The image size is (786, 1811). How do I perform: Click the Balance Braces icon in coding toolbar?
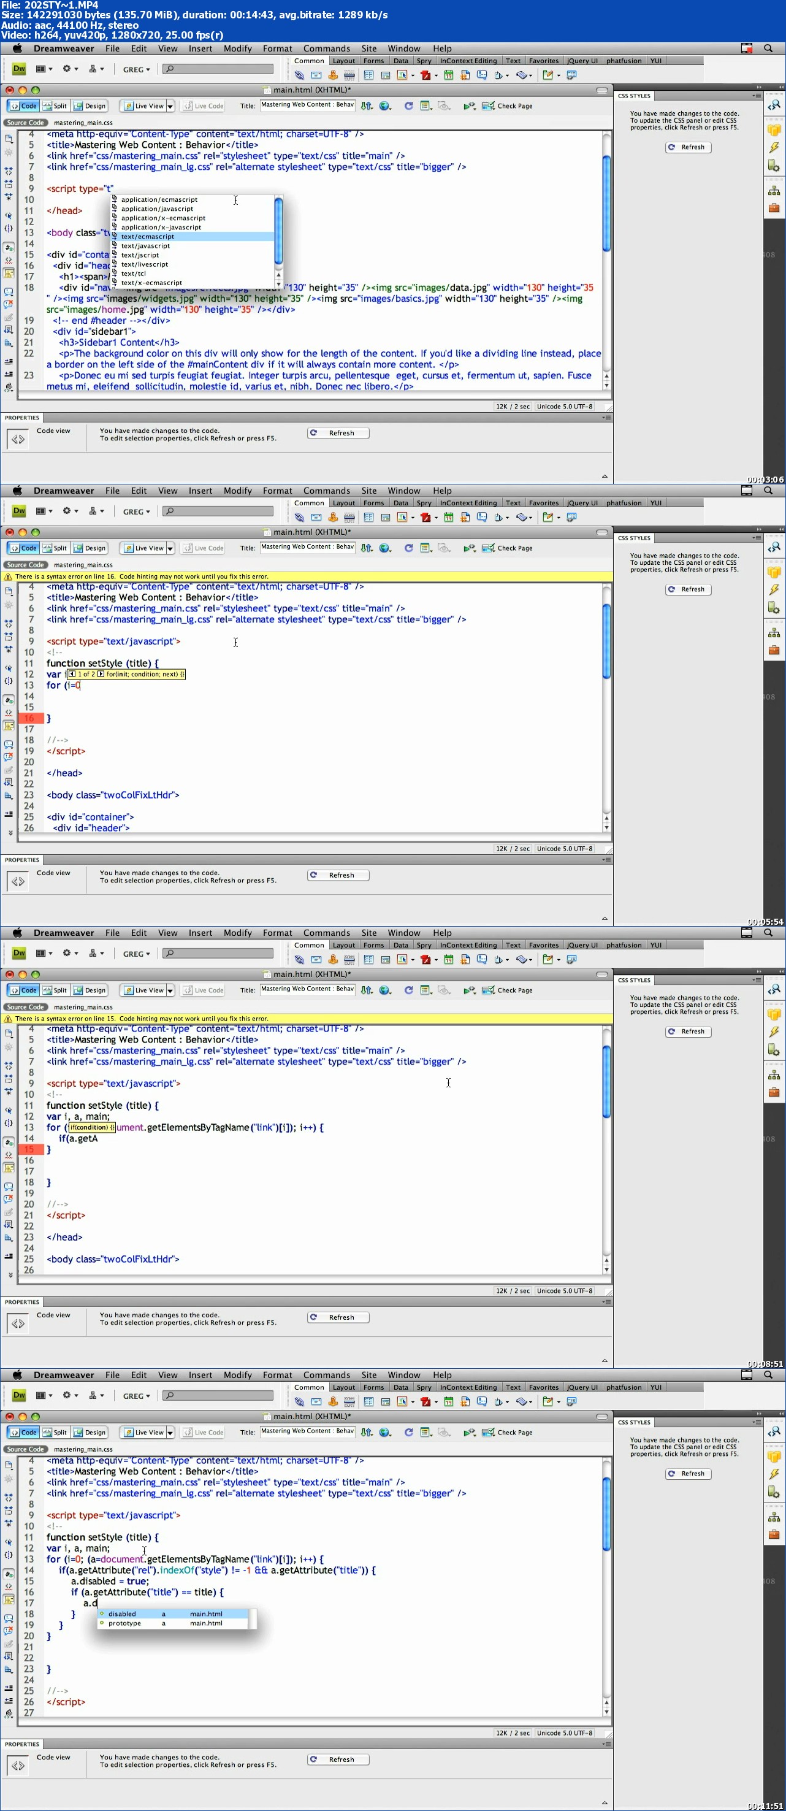9,229
